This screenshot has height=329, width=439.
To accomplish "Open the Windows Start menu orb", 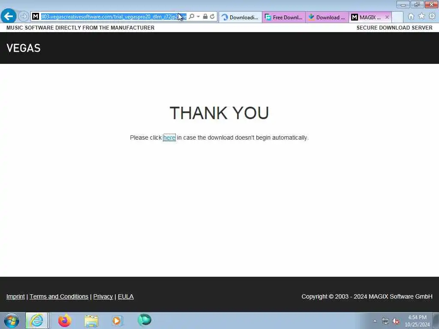I will click(12, 320).
